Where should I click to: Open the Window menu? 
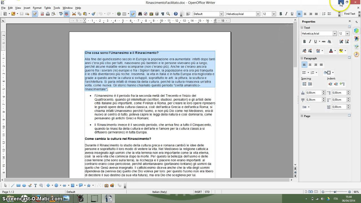click(67, 8)
